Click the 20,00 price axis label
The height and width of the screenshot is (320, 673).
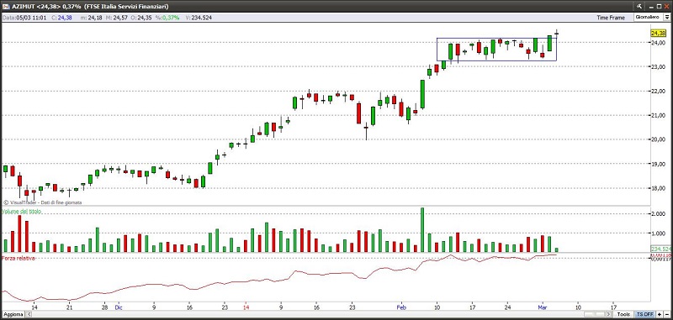pos(659,139)
